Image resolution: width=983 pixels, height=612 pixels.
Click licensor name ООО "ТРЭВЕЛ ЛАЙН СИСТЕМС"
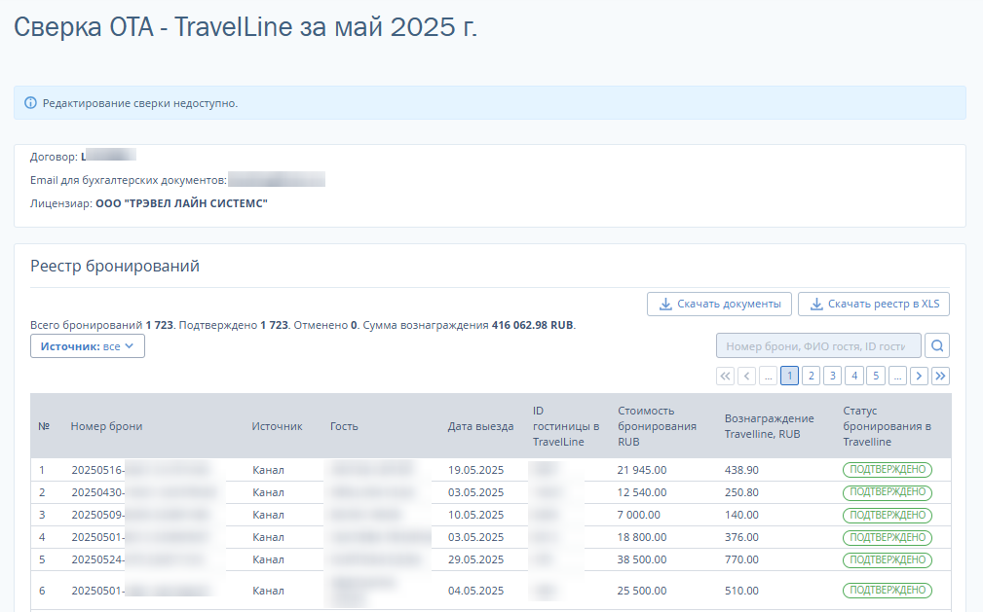click(x=182, y=203)
